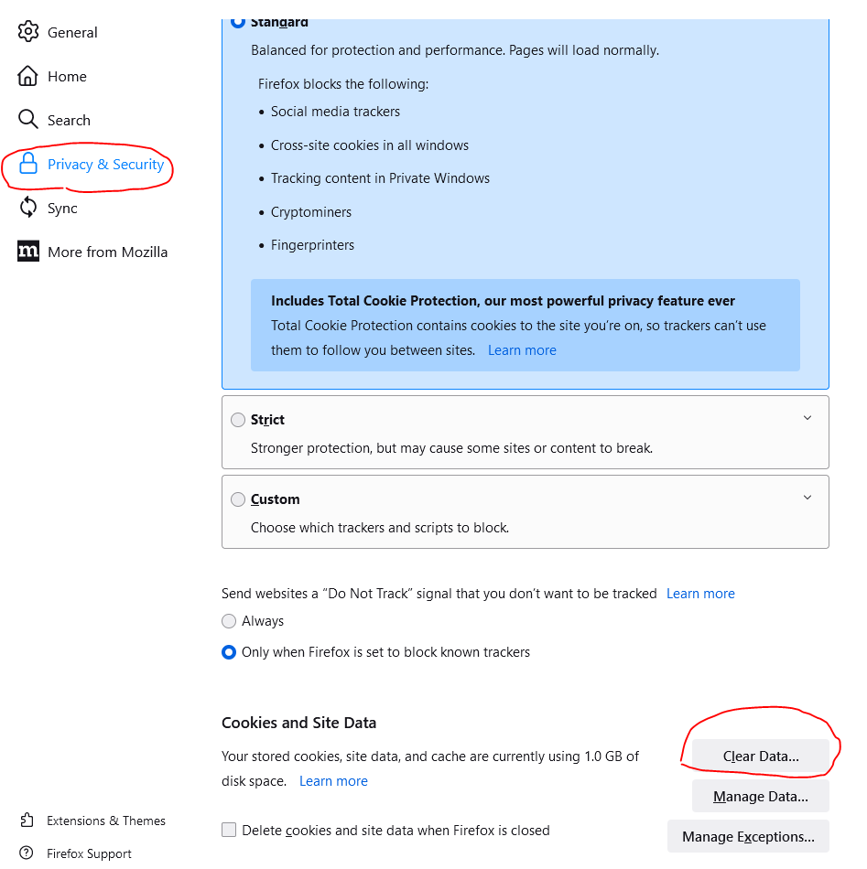Open the Extensions & Themes puzzle icon

point(27,820)
